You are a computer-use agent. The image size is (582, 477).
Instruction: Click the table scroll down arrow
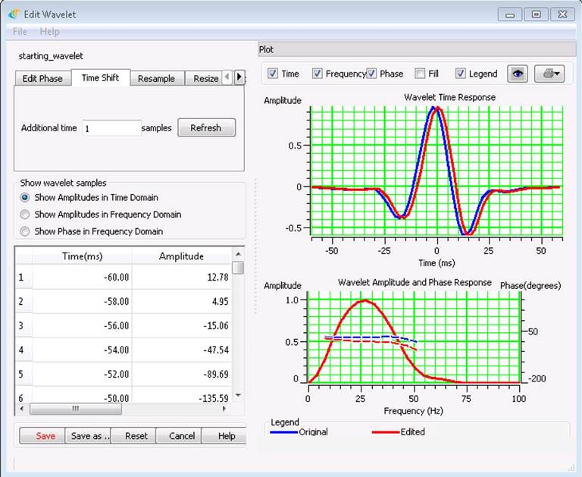[238, 395]
